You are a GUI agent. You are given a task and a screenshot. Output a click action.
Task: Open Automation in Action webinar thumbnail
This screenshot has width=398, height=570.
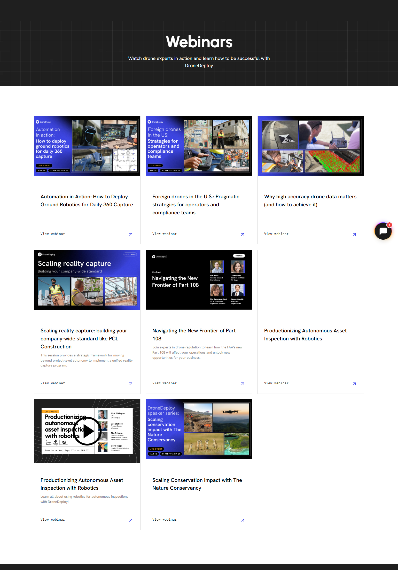(x=87, y=146)
